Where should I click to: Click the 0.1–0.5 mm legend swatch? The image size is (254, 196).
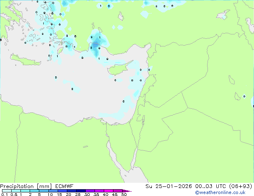coord(7,191)
